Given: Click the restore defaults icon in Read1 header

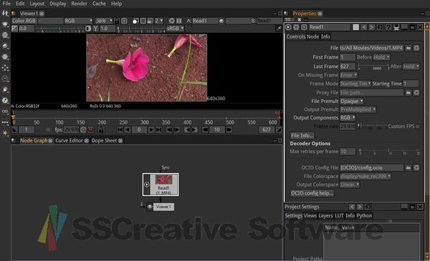Looking at the screenshot, I should (380, 27).
